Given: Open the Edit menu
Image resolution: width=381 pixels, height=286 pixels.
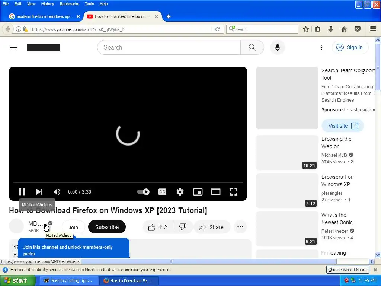Looking at the screenshot, I should (x=18, y=4).
